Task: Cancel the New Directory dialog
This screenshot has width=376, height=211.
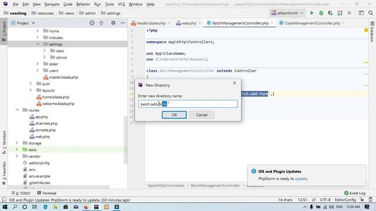Action: click(202, 115)
